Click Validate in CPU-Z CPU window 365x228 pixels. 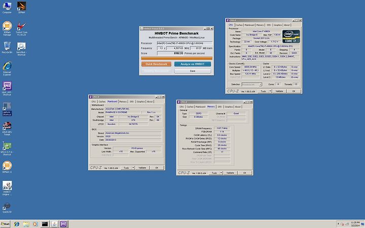click(x=279, y=91)
